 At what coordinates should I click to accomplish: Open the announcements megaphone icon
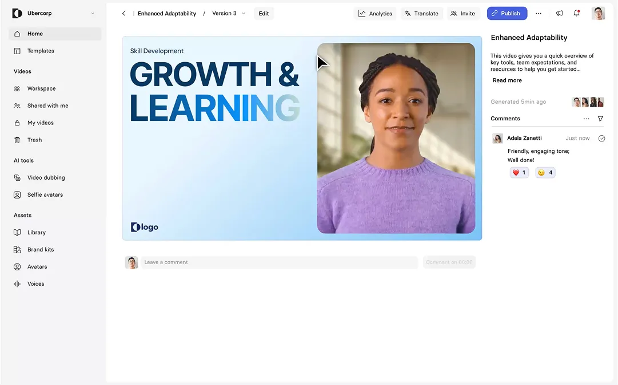(x=559, y=14)
